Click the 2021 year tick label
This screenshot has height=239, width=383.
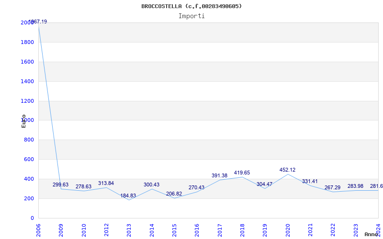click(310, 230)
